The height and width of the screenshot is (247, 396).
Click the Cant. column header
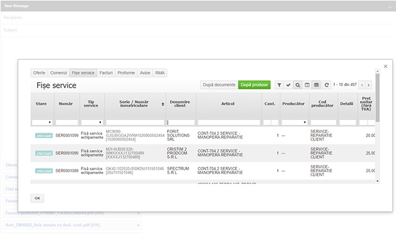click(x=270, y=104)
